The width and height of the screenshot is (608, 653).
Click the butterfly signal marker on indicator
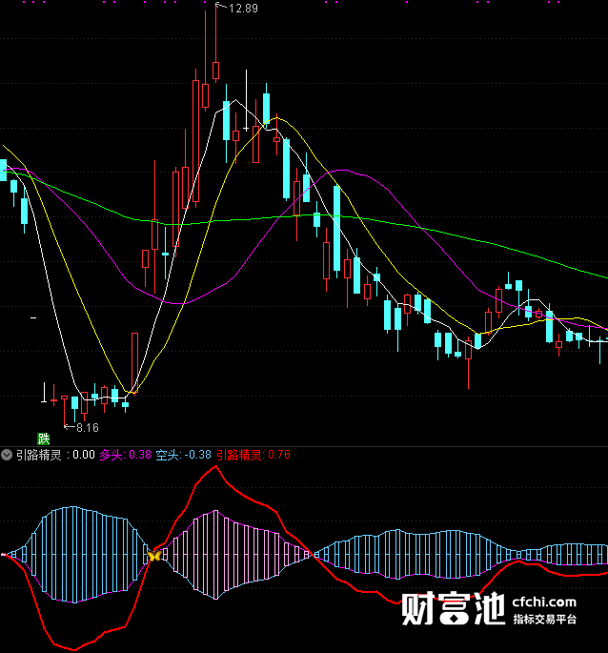click(154, 556)
